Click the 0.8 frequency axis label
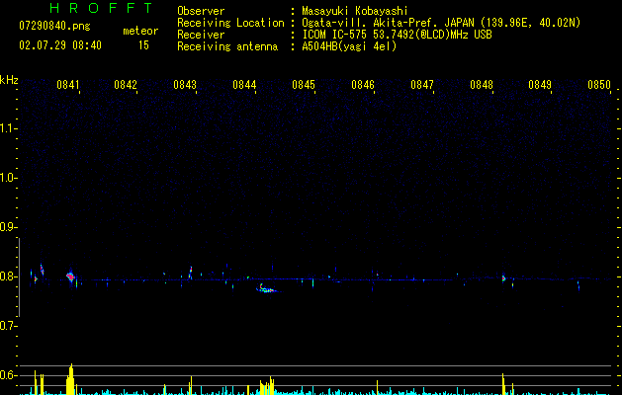 tap(7, 276)
